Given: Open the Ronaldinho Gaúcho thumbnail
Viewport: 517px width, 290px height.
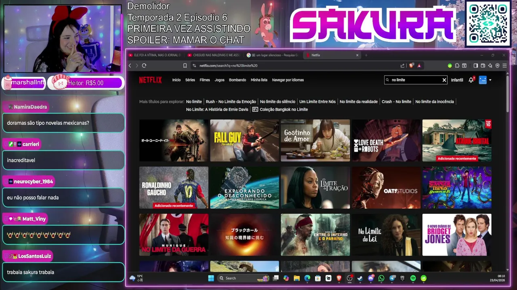Looking at the screenshot, I should [174, 188].
